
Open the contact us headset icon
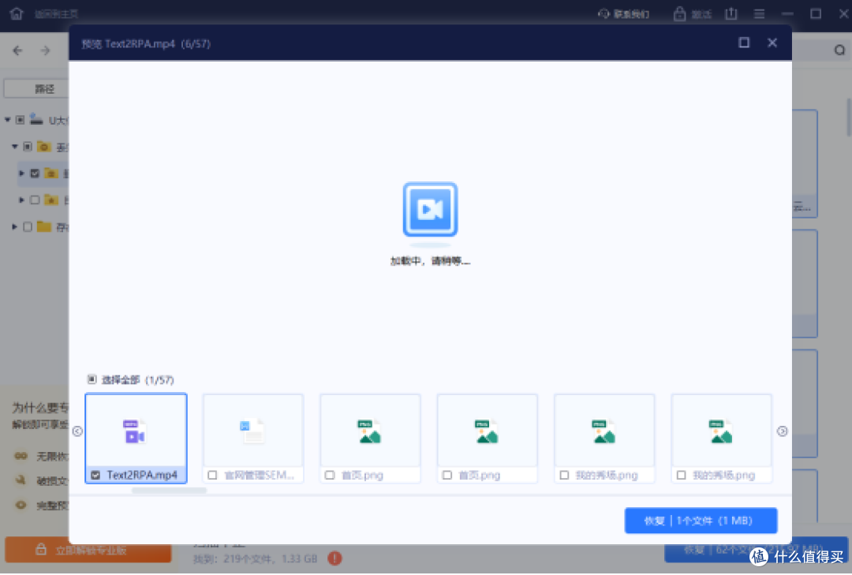coord(603,13)
